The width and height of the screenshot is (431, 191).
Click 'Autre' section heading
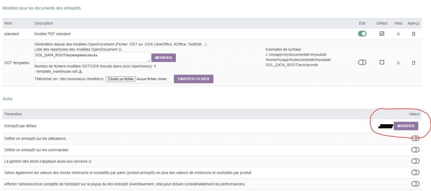pos(7,99)
